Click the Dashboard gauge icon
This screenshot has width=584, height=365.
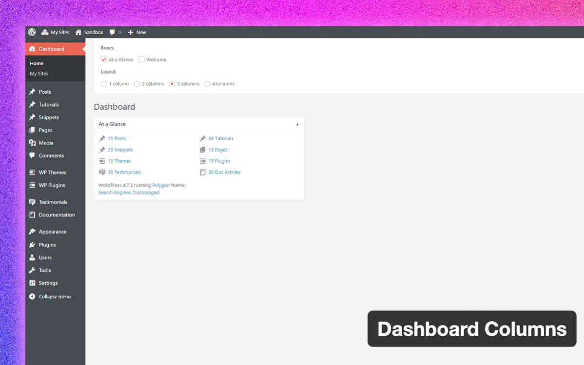tap(32, 49)
